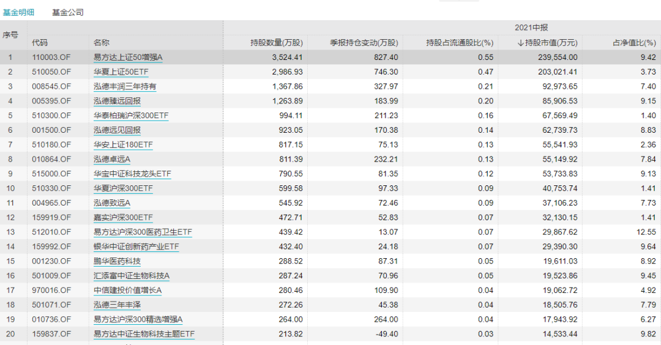Viewport: 661px width, 345px height.
Task: Open the 银华中证创新药产业ETF link
Action: coord(136,247)
